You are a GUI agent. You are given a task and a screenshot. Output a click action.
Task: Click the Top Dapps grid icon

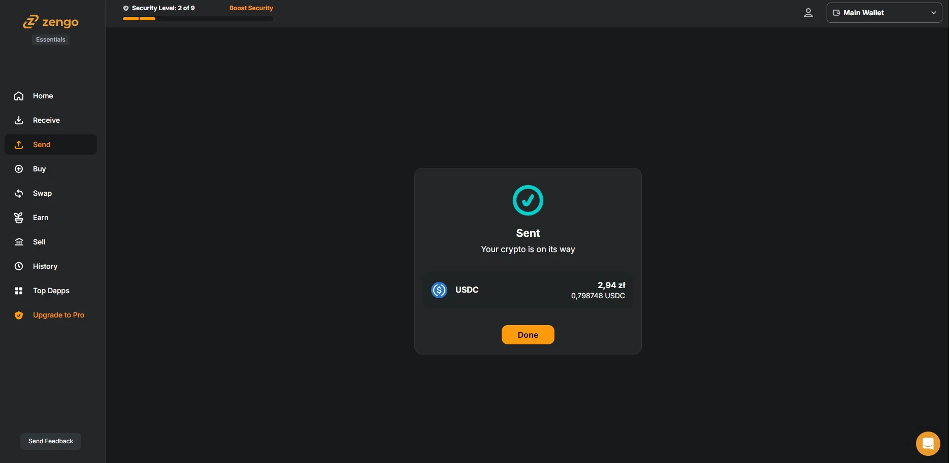coord(19,291)
